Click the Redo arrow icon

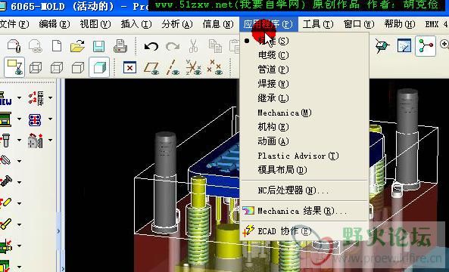[173, 46]
